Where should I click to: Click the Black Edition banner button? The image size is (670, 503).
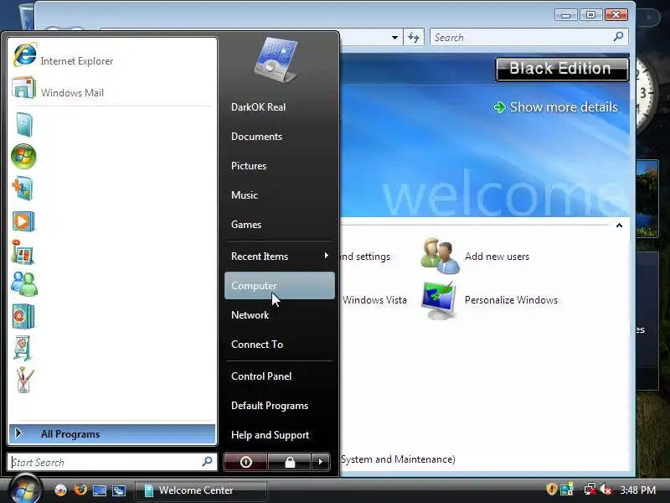click(561, 69)
